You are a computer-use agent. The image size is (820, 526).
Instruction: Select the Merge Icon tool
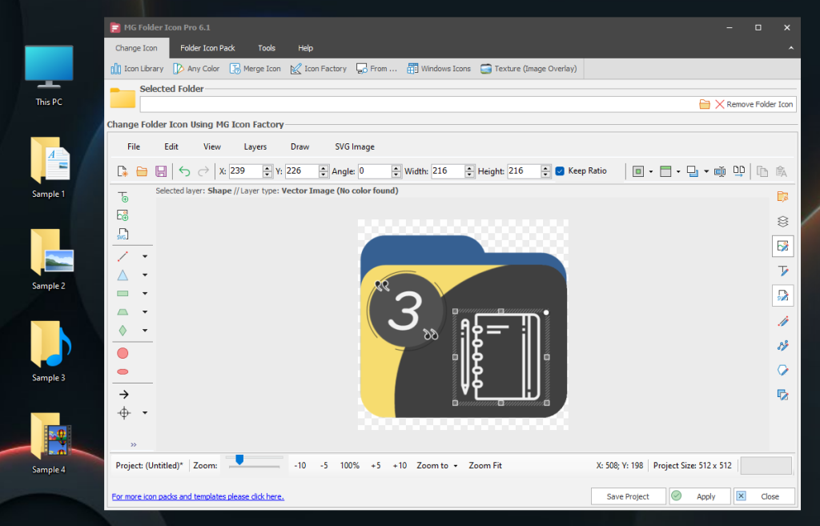pos(255,68)
